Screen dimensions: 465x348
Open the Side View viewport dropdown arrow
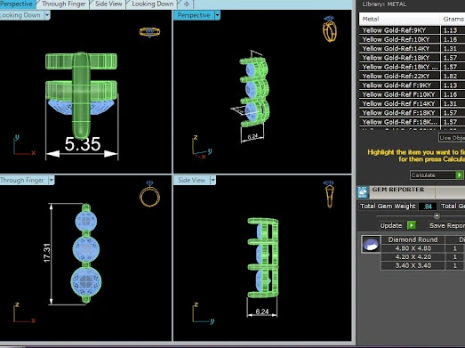pos(212,181)
